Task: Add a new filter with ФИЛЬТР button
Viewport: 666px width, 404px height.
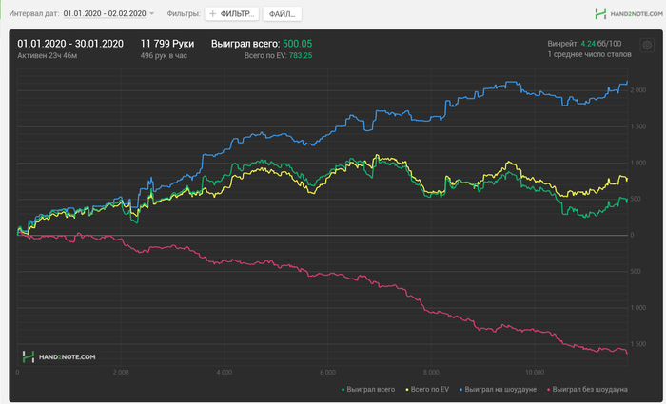Action: 232,14
